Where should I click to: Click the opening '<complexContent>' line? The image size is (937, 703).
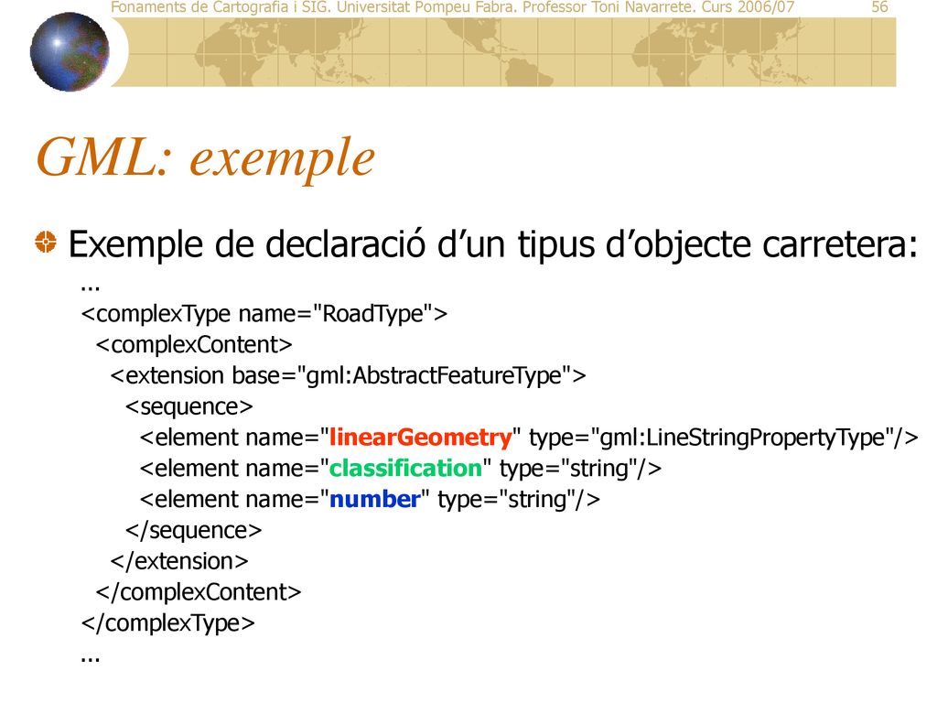194,345
